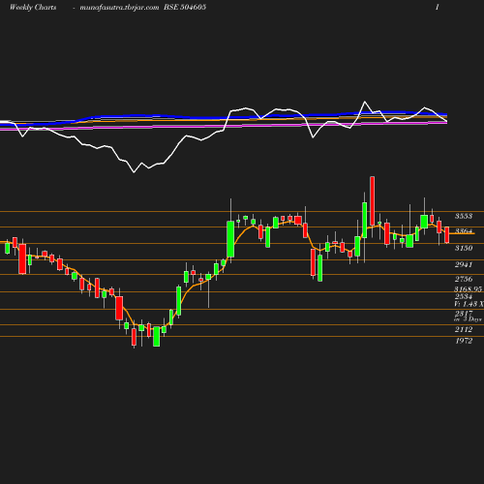
Task: Click the 'Weekly Charts' title text
Action: pyautogui.click(x=33, y=8)
